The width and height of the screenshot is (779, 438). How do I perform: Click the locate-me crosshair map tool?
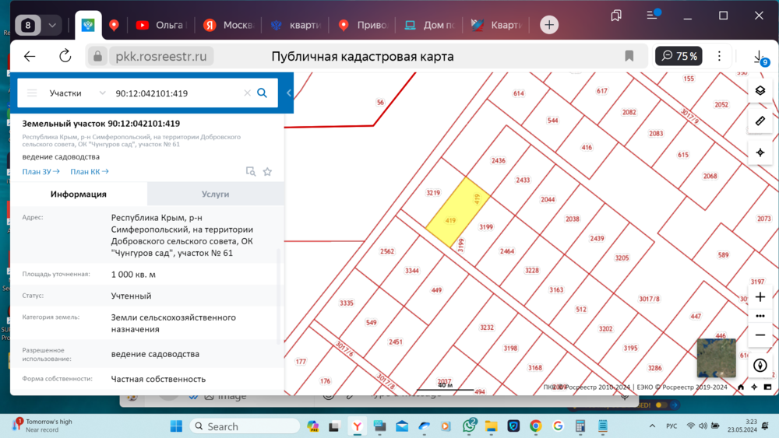click(x=760, y=152)
